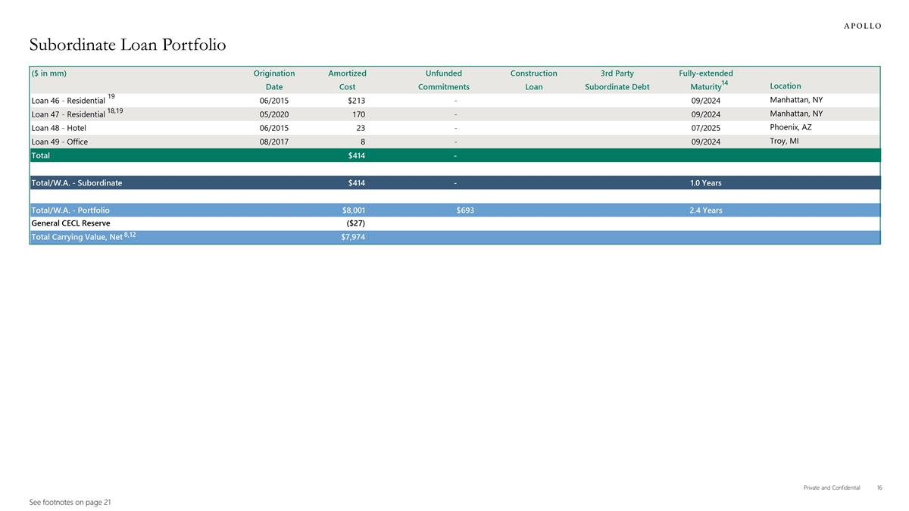Click the Location column header
The height and width of the screenshot is (511, 909).
tap(785, 86)
